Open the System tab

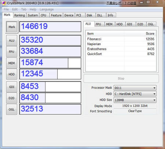click(33, 15)
